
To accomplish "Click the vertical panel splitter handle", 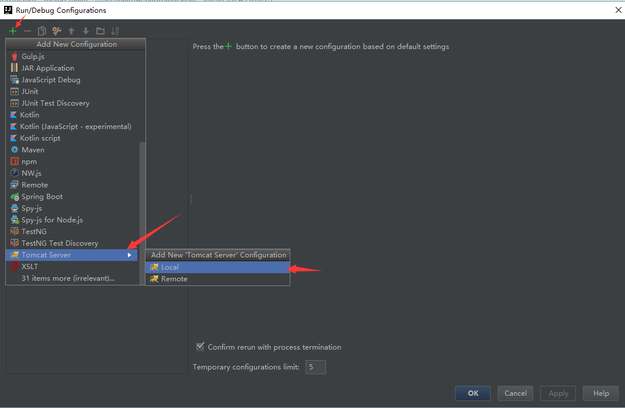I will [x=190, y=199].
